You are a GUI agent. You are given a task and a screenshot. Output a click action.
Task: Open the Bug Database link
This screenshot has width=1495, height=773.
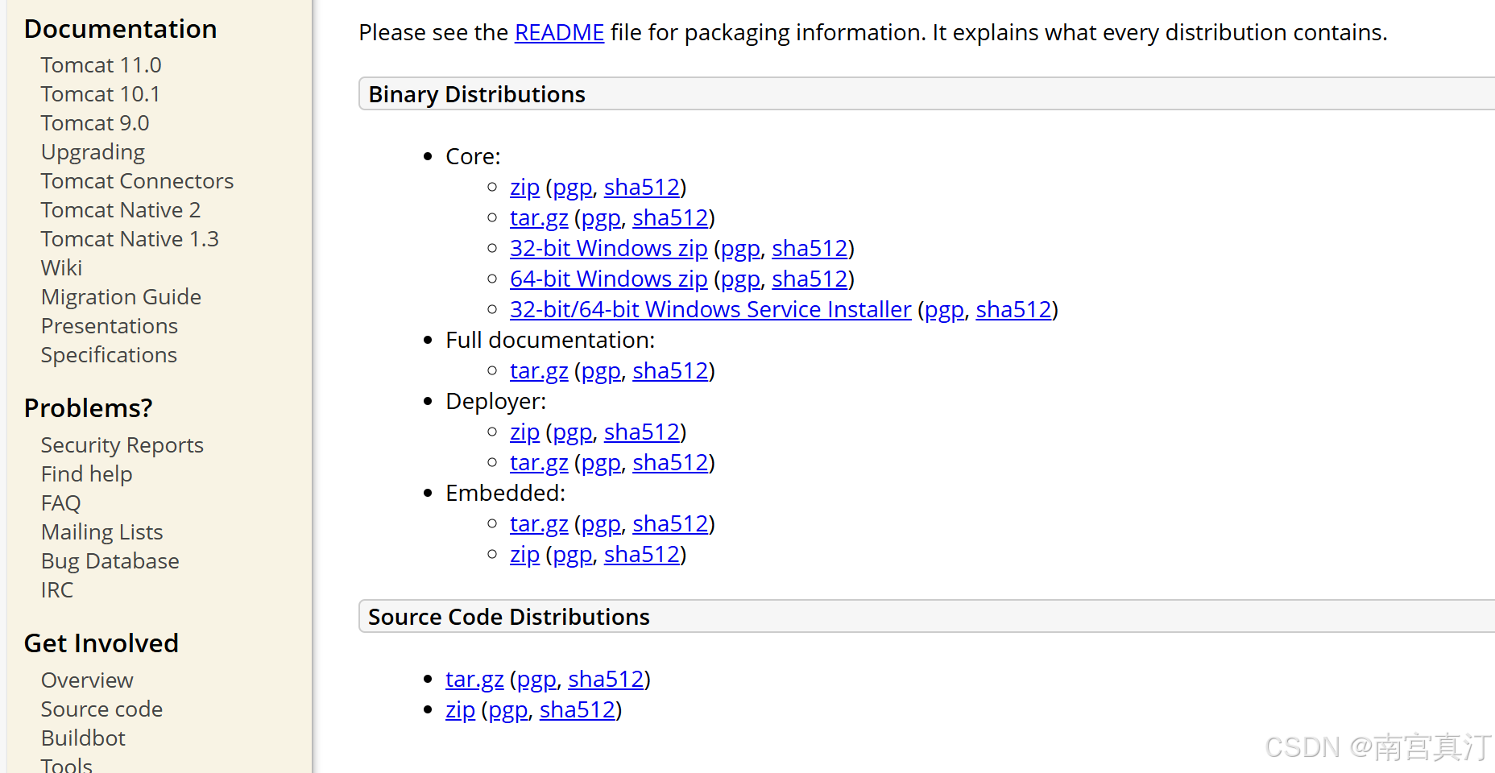(x=110, y=561)
